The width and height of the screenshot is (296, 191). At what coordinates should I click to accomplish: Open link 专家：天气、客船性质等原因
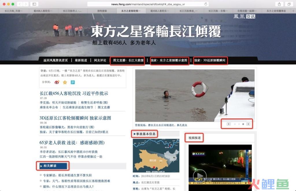pyautogui.click(x=76, y=181)
